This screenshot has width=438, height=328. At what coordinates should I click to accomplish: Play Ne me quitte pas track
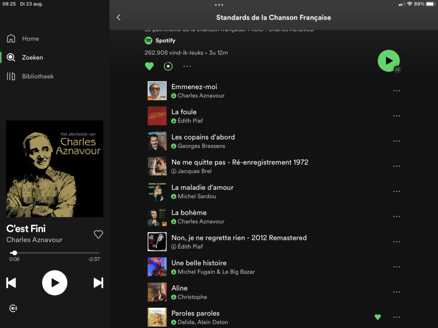[274, 166]
